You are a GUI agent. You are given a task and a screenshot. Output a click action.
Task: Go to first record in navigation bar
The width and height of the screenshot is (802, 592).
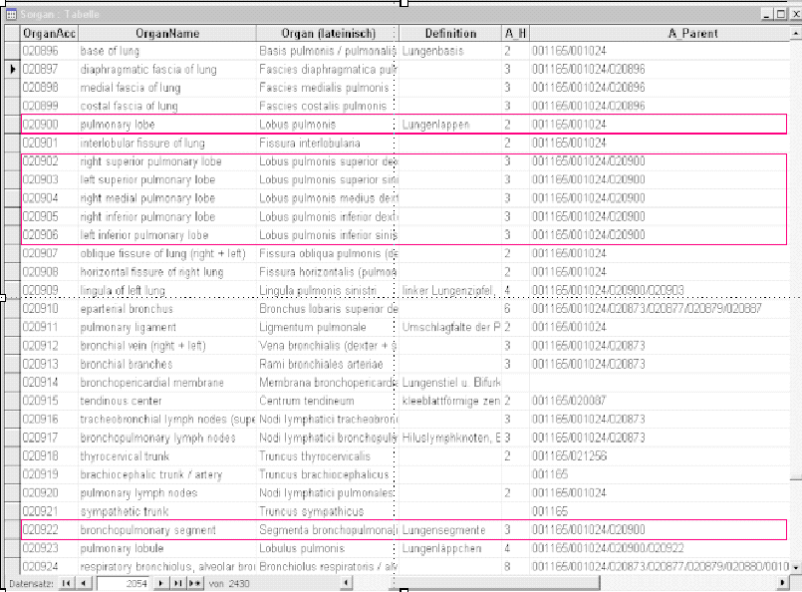click(67, 582)
